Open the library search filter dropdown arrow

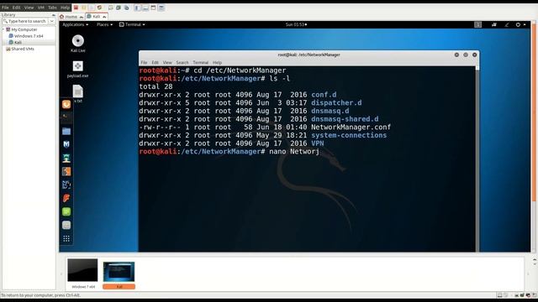[52, 21]
